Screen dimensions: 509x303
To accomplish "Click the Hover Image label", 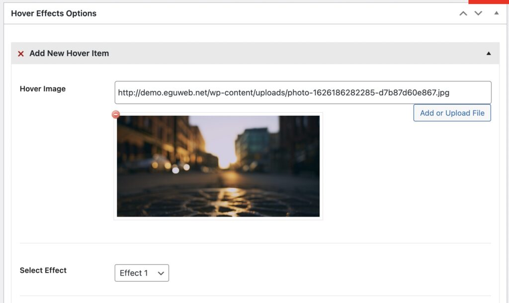I will click(x=43, y=89).
